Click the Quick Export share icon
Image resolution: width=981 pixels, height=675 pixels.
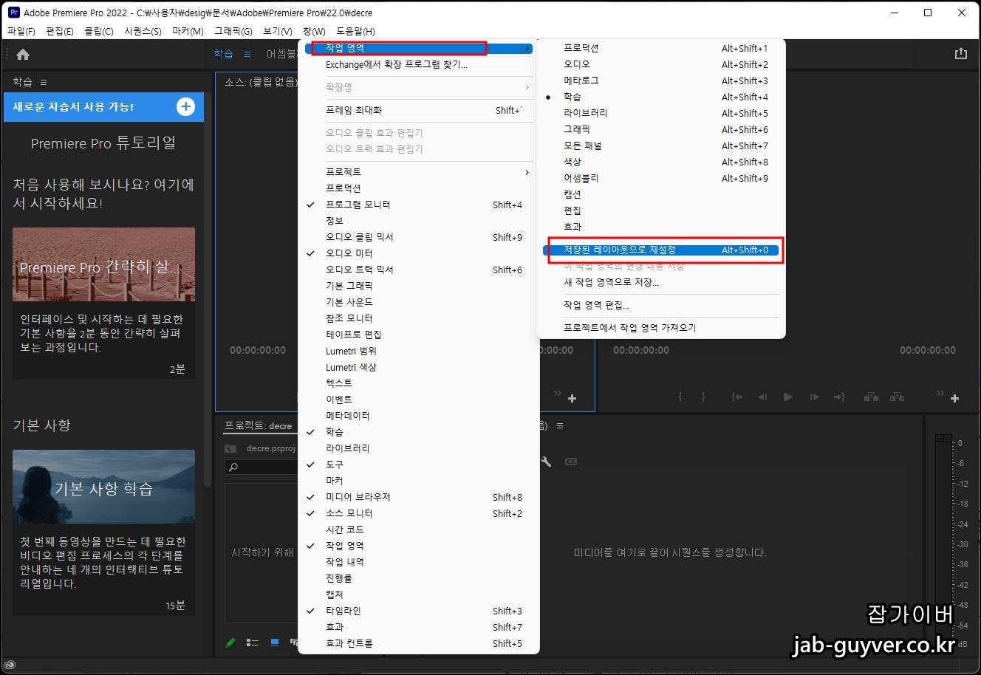coord(960,53)
